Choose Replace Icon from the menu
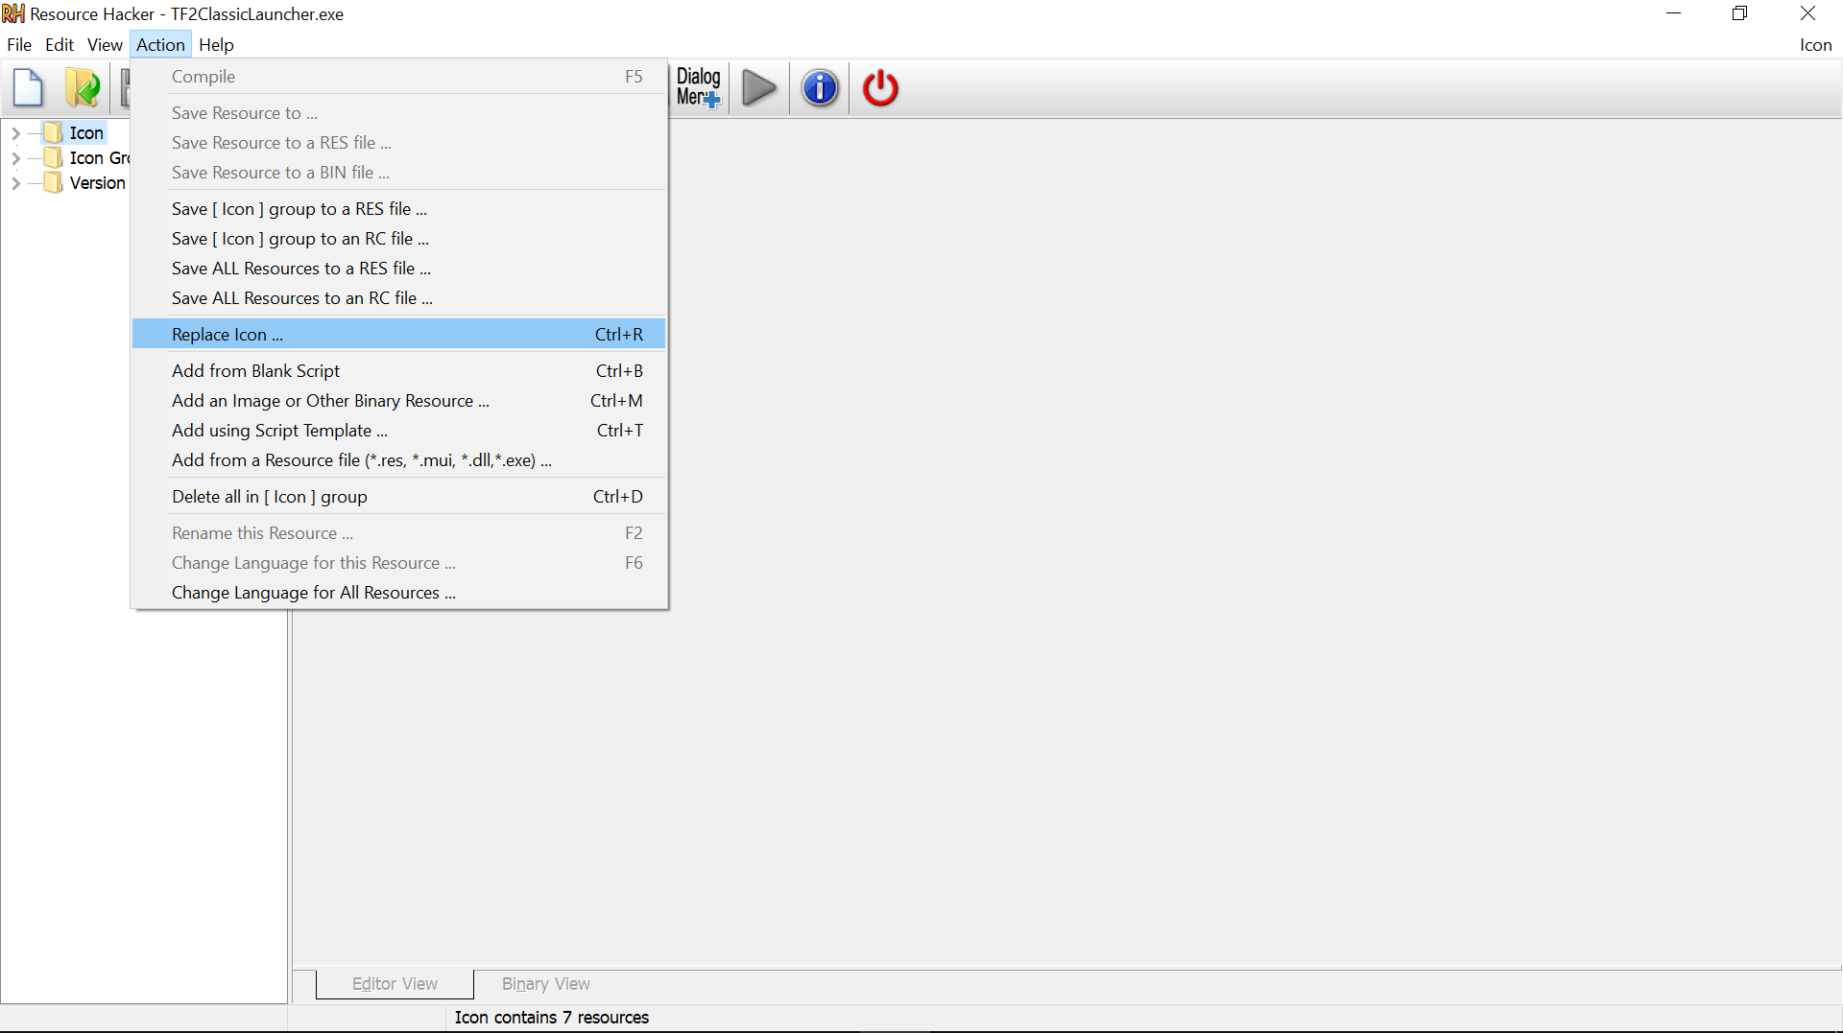The width and height of the screenshot is (1843, 1033). [398, 335]
